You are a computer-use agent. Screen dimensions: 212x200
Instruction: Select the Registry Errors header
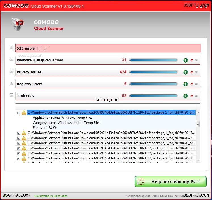tap(108, 84)
